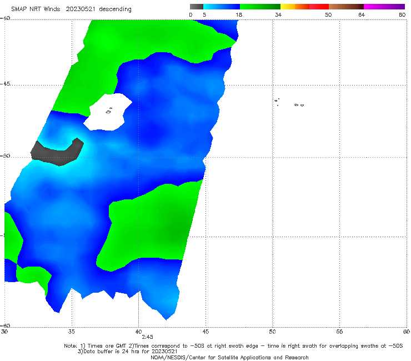Click the note line starting "Note: 1) Times are GMT"
This screenshot has width=411, height=361.
233,346
